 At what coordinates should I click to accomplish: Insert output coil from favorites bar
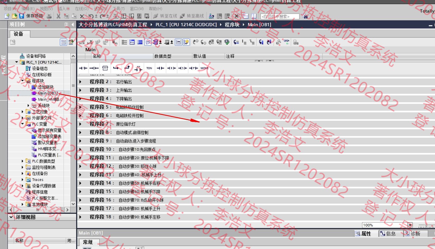pyautogui.click(x=94, y=68)
